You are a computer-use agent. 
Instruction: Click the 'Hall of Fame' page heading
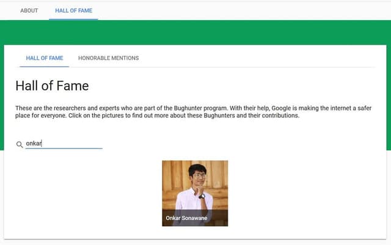(52, 86)
